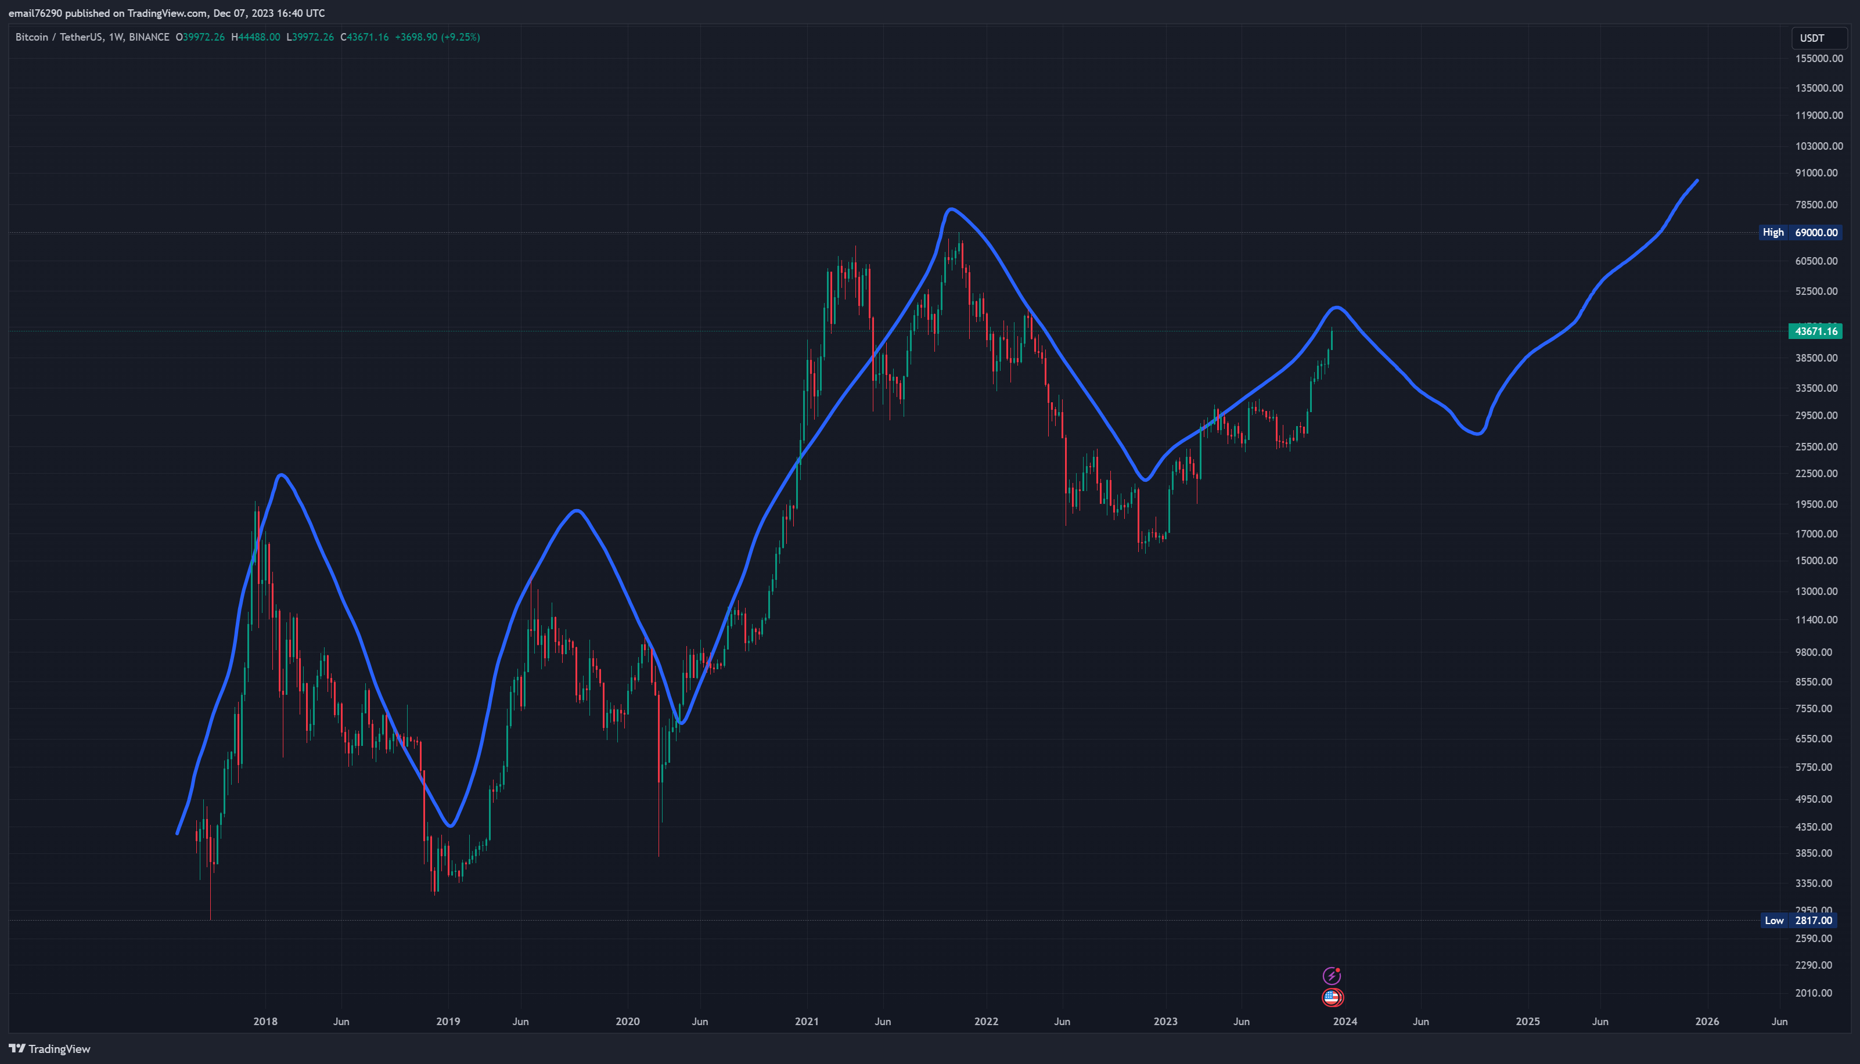
Task: Click the Low 2817.00 price label
Action: click(x=1800, y=920)
